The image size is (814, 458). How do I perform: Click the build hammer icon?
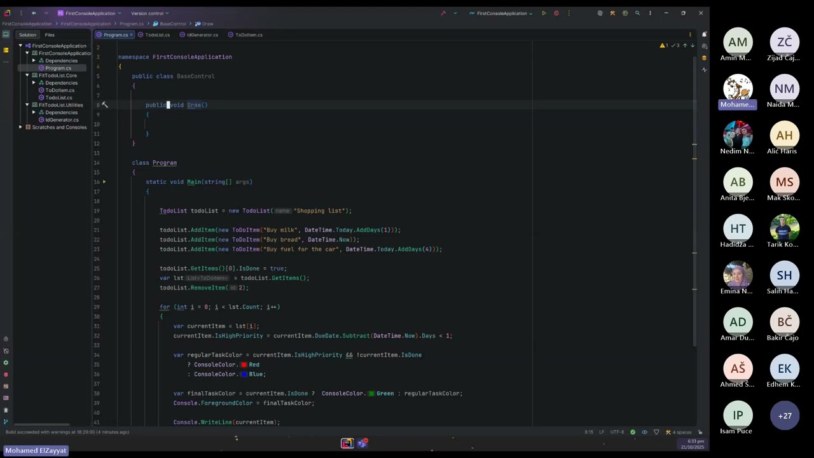tap(443, 13)
